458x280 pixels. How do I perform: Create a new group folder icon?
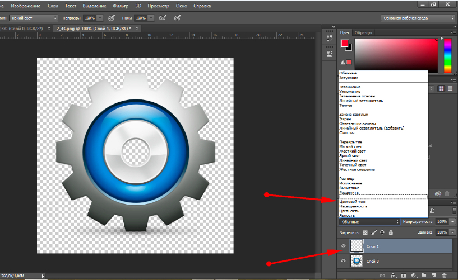(x=424, y=276)
